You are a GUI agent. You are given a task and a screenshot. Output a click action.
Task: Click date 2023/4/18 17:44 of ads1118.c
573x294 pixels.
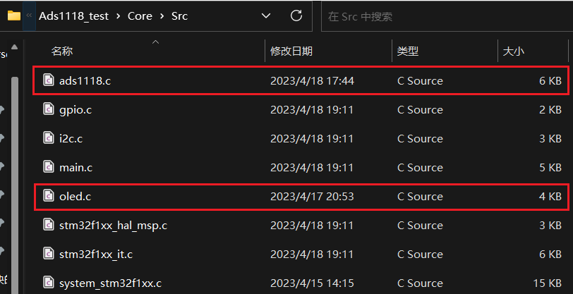click(x=312, y=80)
